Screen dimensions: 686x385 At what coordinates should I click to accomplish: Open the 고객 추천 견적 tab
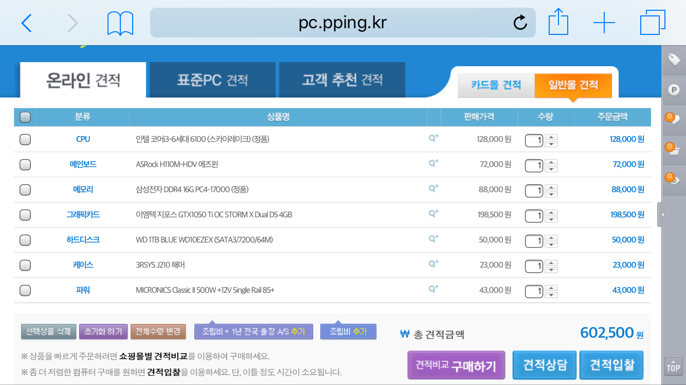pos(342,80)
